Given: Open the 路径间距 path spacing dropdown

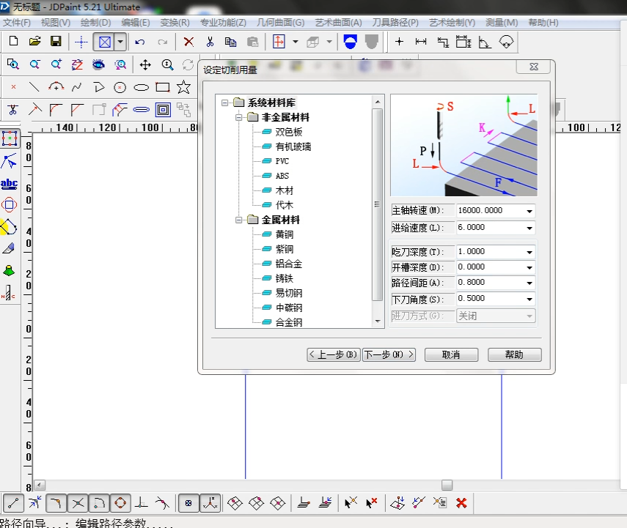Looking at the screenshot, I should [x=529, y=283].
